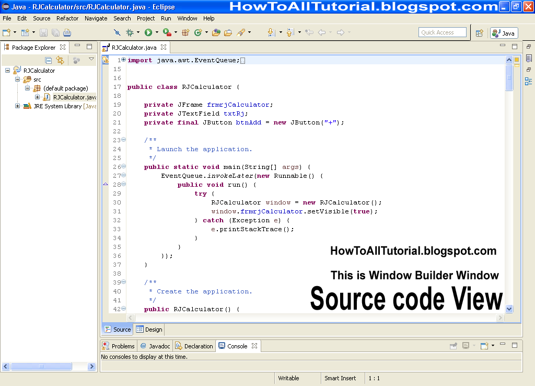Open the Refactor menu
The width and height of the screenshot is (535, 386).
tap(67, 18)
